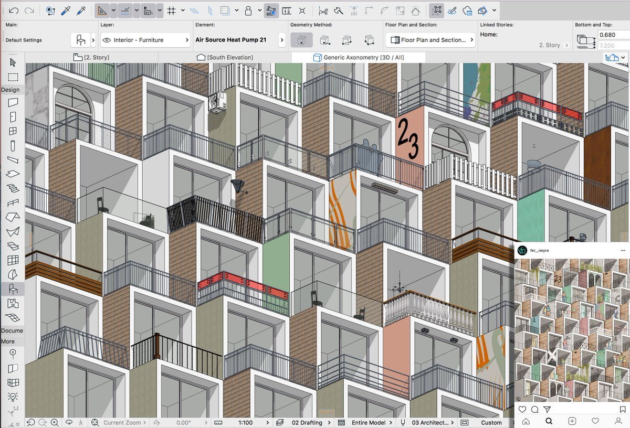The width and height of the screenshot is (630, 428).
Task: Select the Mesh tool
Action: (13, 317)
